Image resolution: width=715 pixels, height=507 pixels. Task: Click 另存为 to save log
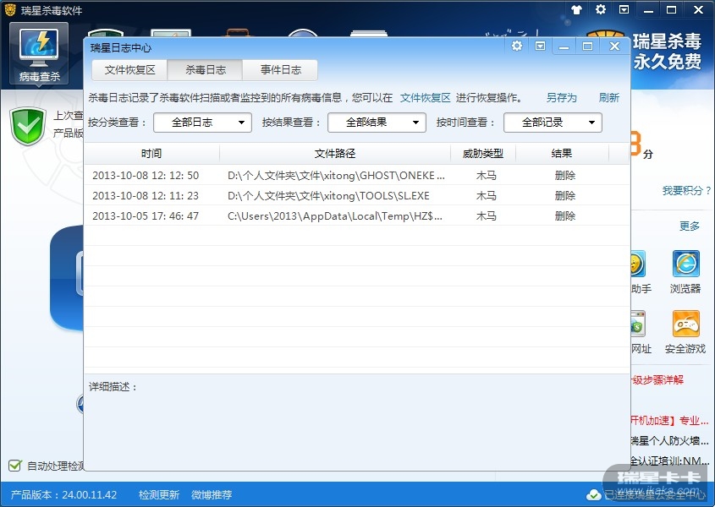pos(561,97)
